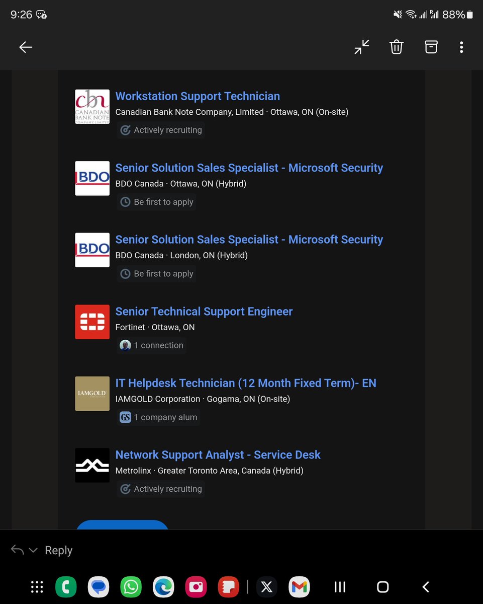Tap the 1 company alum badge

click(x=158, y=417)
